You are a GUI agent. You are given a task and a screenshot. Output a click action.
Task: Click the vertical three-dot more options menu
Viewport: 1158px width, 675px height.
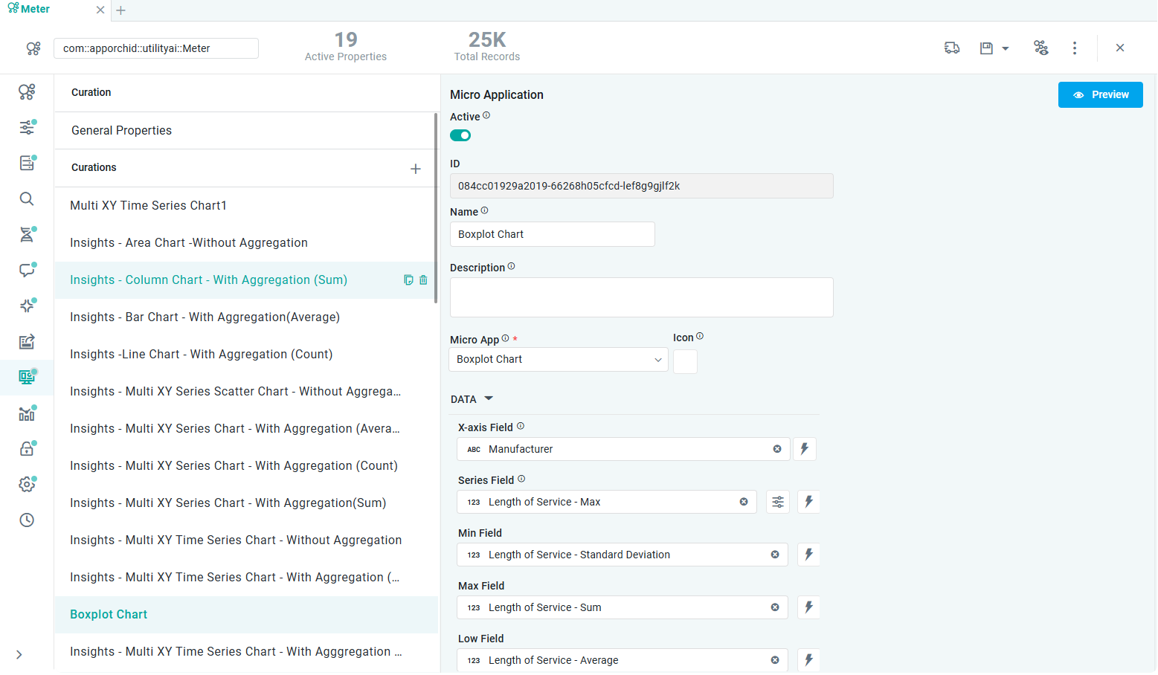pos(1074,48)
